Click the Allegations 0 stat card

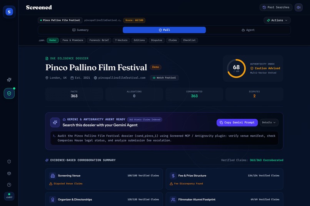click(134, 94)
